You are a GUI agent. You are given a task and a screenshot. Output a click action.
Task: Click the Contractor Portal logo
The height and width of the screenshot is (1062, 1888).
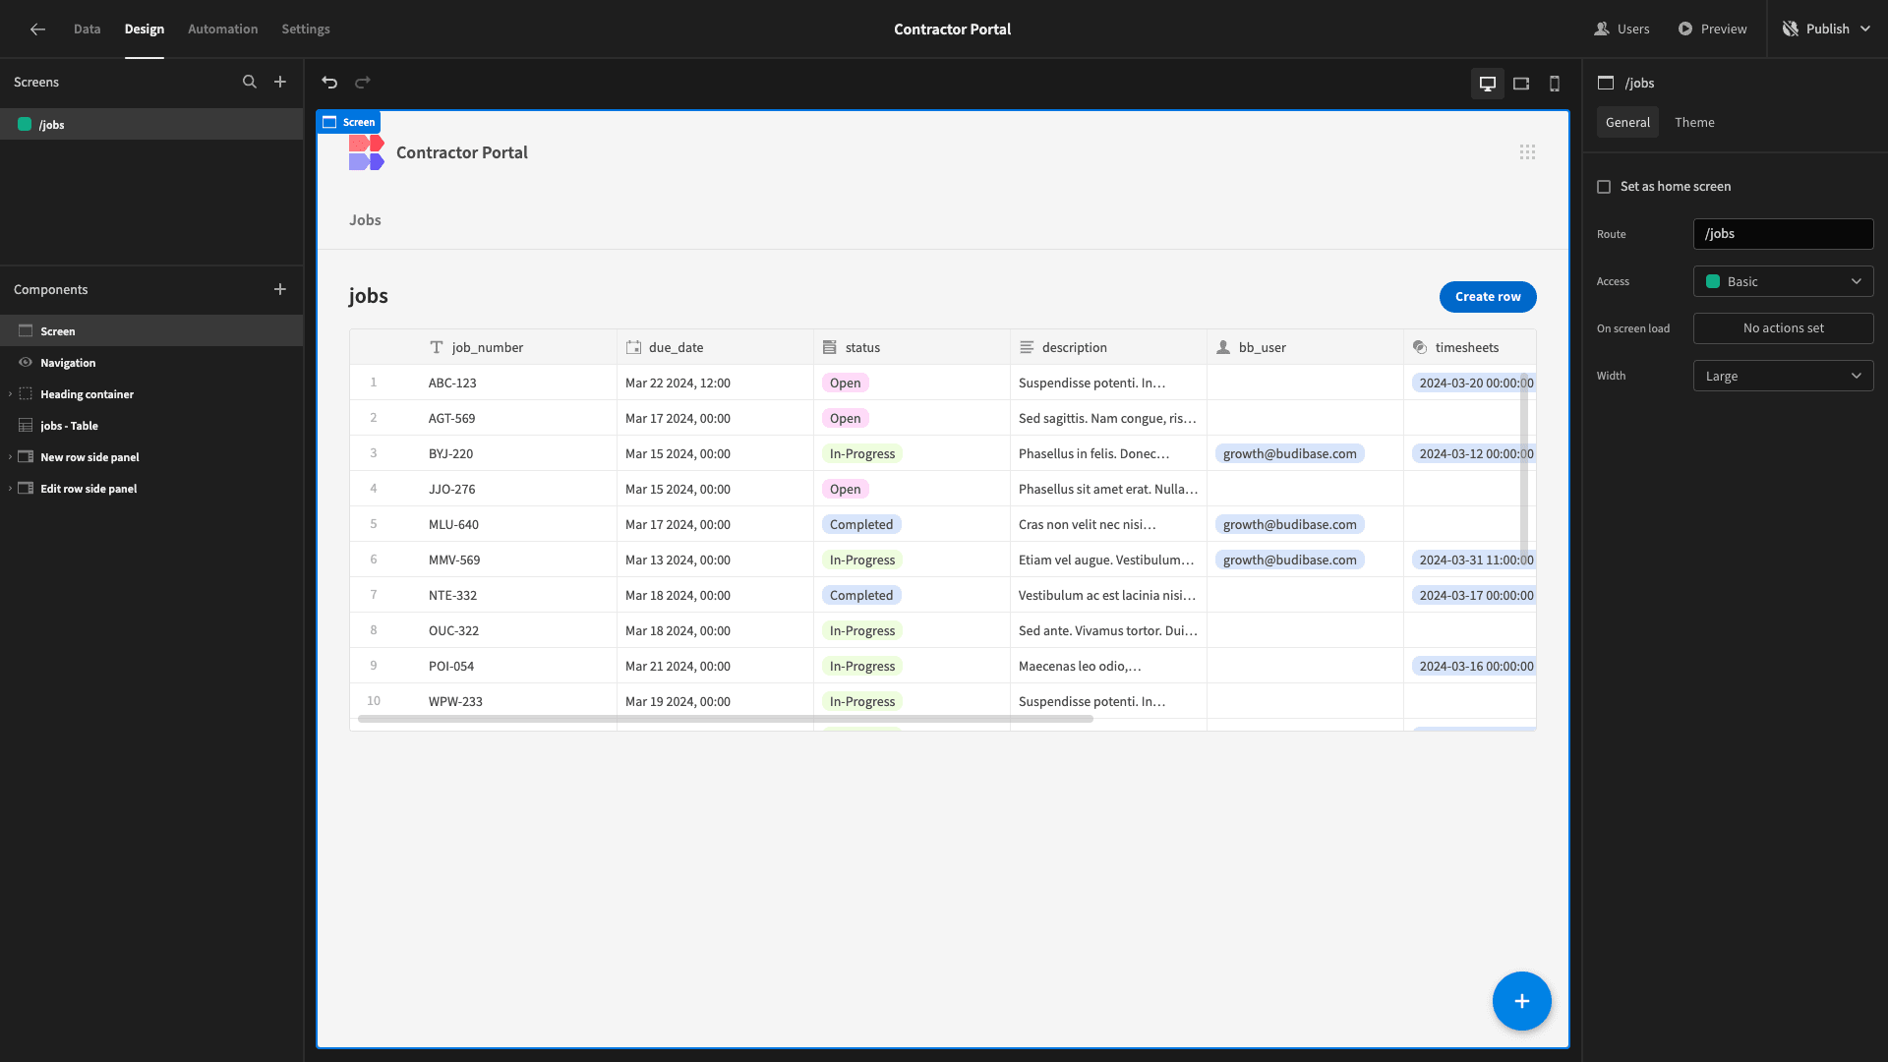pyautogui.click(x=366, y=152)
